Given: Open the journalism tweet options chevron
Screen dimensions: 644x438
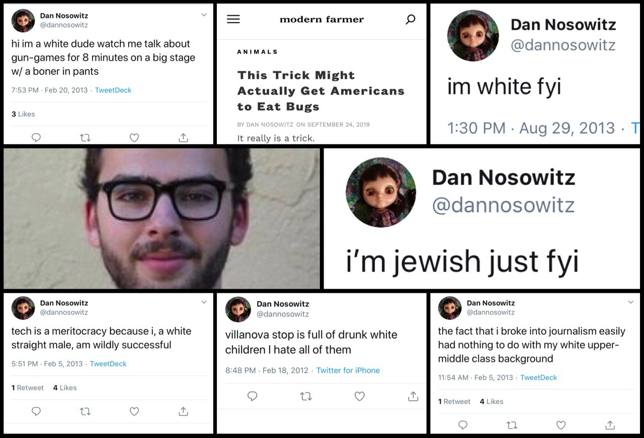Looking at the screenshot, I should click(630, 302).
